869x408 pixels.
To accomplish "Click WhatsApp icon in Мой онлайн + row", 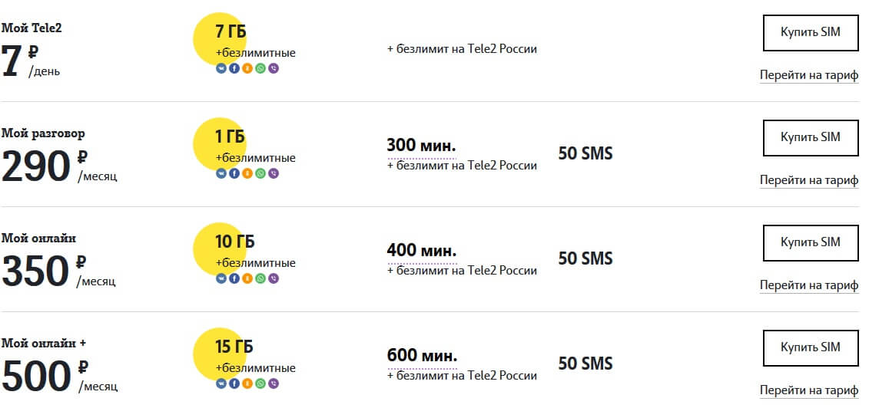I will (260, 383).
